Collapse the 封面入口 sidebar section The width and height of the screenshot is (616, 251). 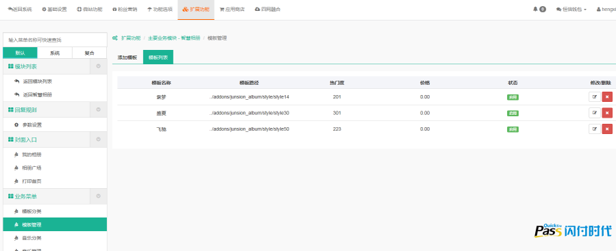point(98,140)
